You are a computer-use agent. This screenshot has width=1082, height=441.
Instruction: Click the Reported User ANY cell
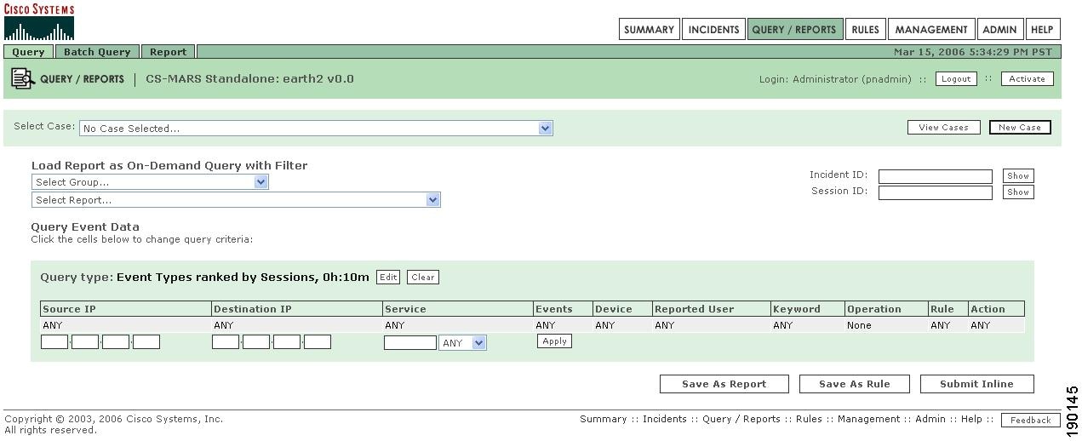point(712,325)
